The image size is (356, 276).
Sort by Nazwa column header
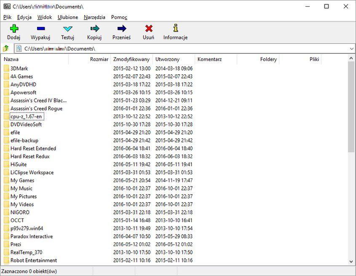[x=35, y=59]
